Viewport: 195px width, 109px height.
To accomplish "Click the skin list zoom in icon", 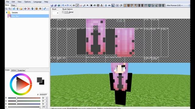I will [9, 9].
